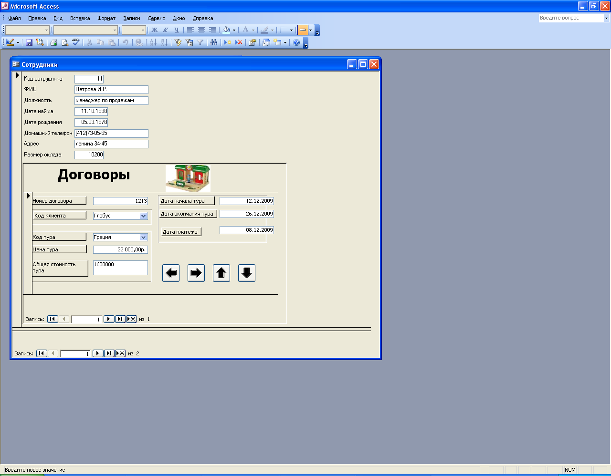The height and width of the screenshot is (476, 611).
Task: Open the Вид menu
Action: (58, 18)
